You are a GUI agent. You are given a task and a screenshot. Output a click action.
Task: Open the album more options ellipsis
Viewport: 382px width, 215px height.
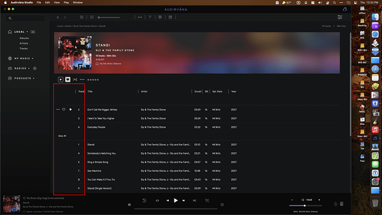tap(82, 79)
